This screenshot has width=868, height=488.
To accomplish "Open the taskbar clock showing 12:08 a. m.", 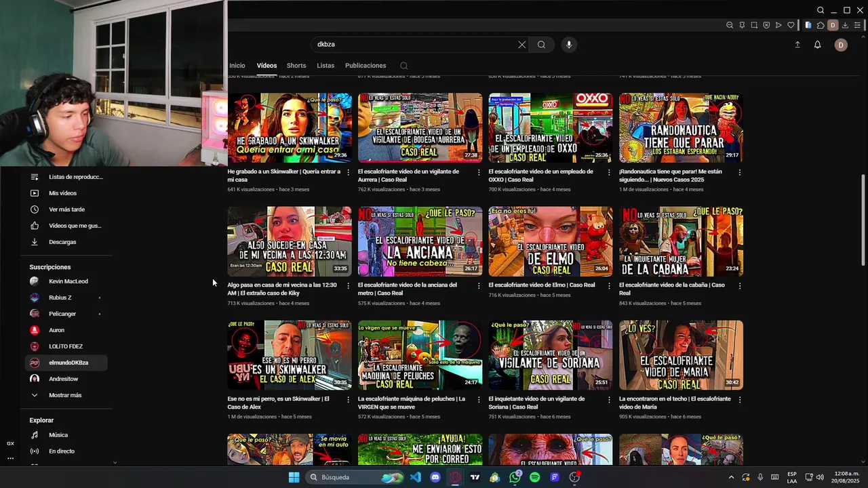I will [x=846, y=477].
